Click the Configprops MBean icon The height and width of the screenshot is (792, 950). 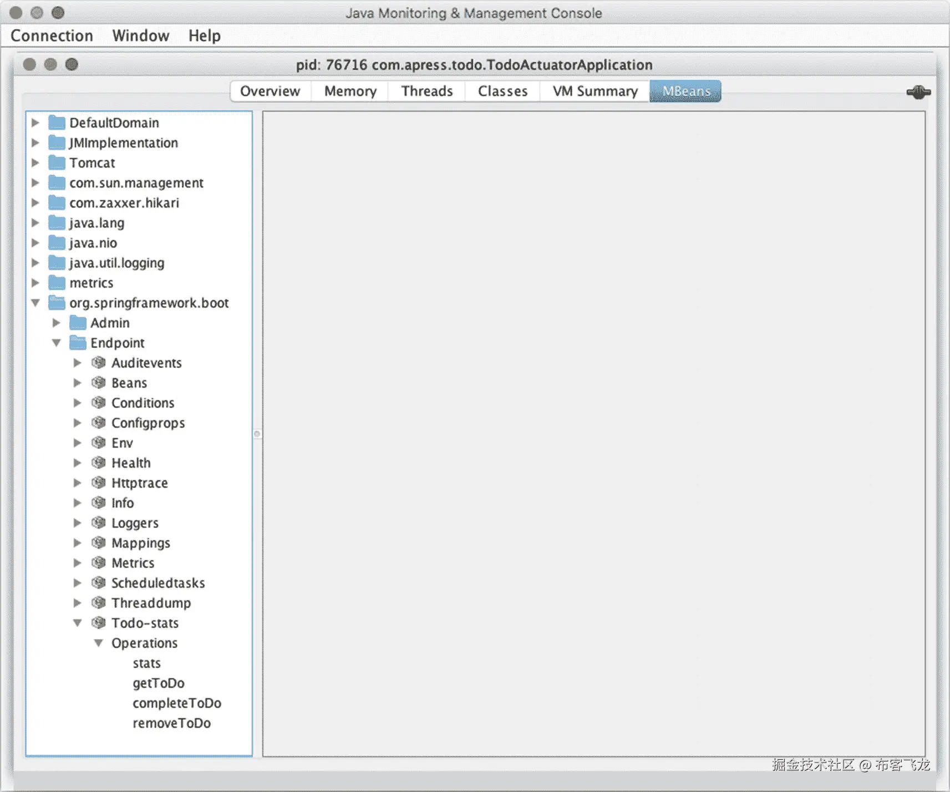pyautogui.click(x=99, y=423)
